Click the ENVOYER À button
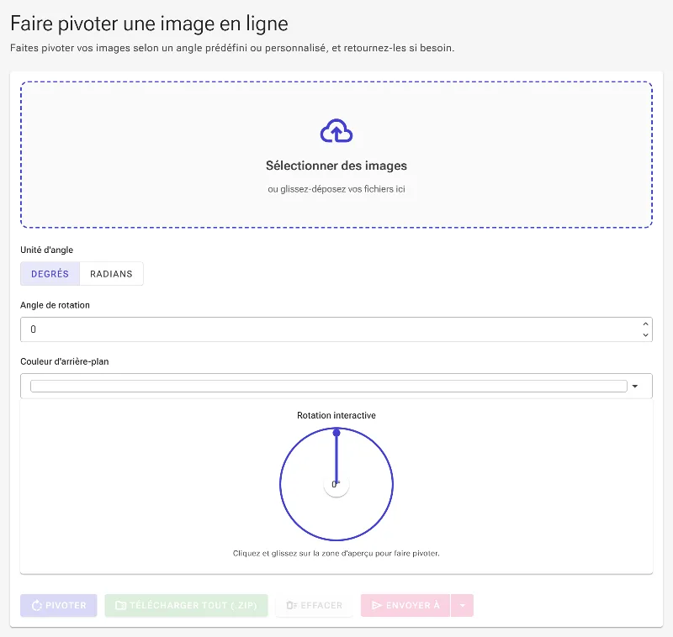This screenshot has width=673, height=637. click(405, 605)
